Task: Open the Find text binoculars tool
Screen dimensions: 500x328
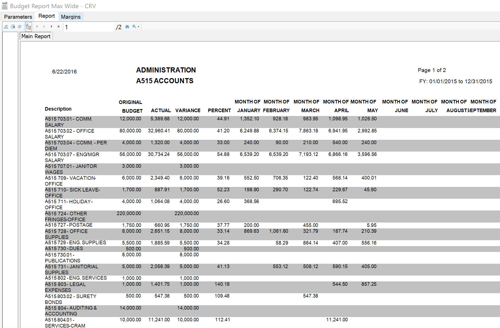Action: click(x=127, y=27)
